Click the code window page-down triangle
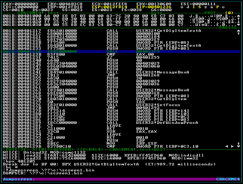 point(239,146)
